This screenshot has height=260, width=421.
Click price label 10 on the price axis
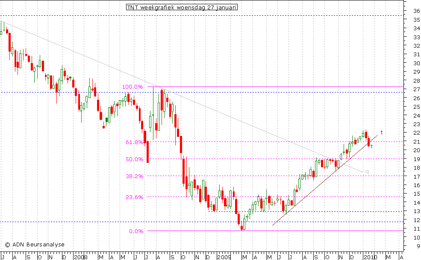[417, 238]
